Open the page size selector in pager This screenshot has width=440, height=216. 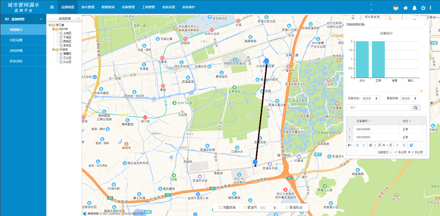pyautogui.click(x=349, y=145)
